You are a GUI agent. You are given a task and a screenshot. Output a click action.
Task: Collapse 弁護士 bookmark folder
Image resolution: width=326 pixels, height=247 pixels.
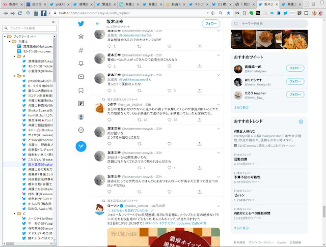tap(10, 42)
